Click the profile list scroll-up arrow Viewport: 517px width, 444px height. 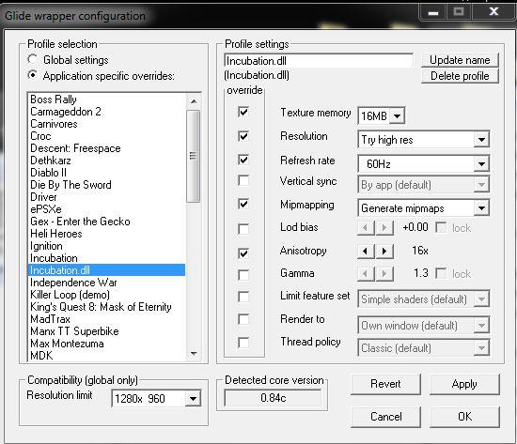coord(194,101)
